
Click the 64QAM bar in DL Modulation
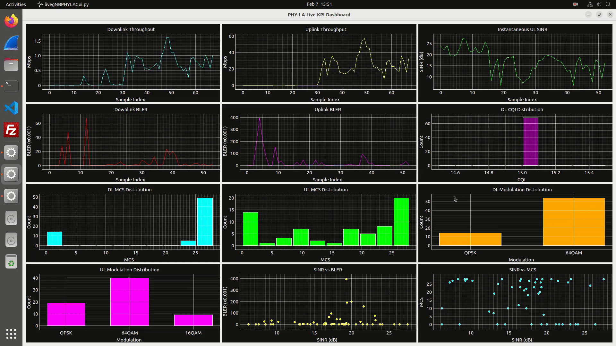[x=574, y=222]
